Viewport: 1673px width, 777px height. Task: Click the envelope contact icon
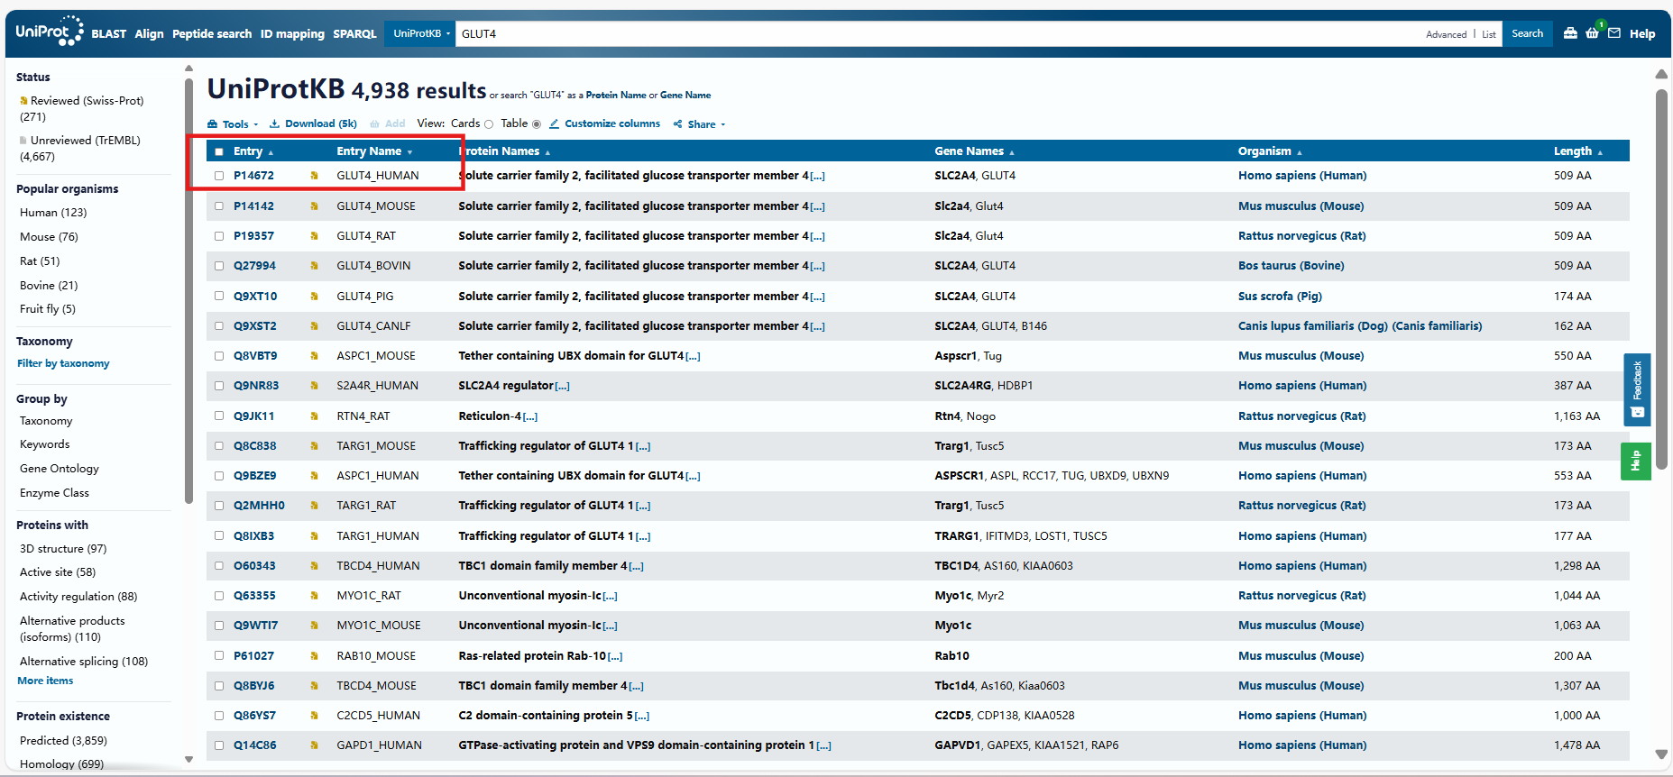[x=1614, y=33]
